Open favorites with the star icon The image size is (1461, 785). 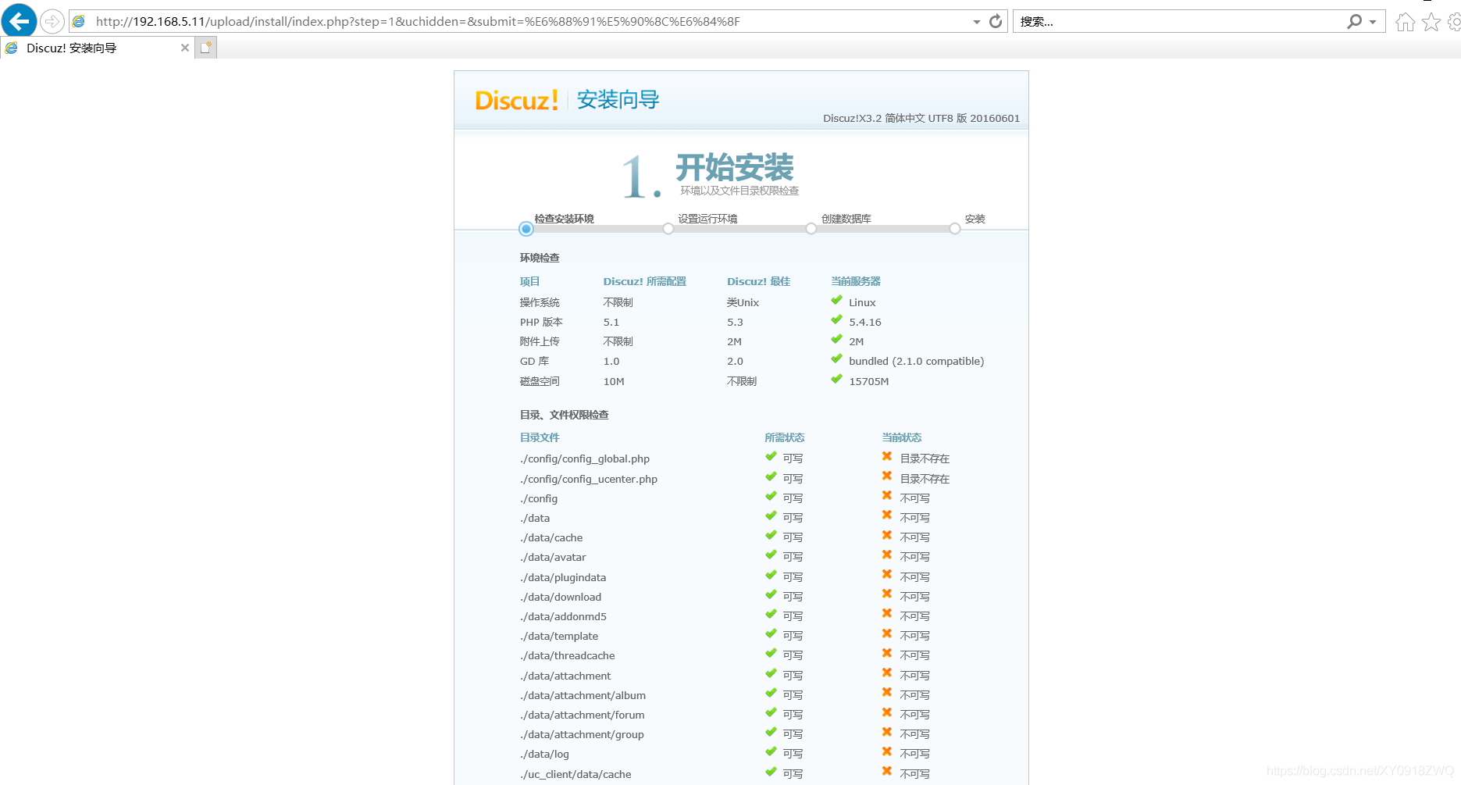coord(1431,22)
